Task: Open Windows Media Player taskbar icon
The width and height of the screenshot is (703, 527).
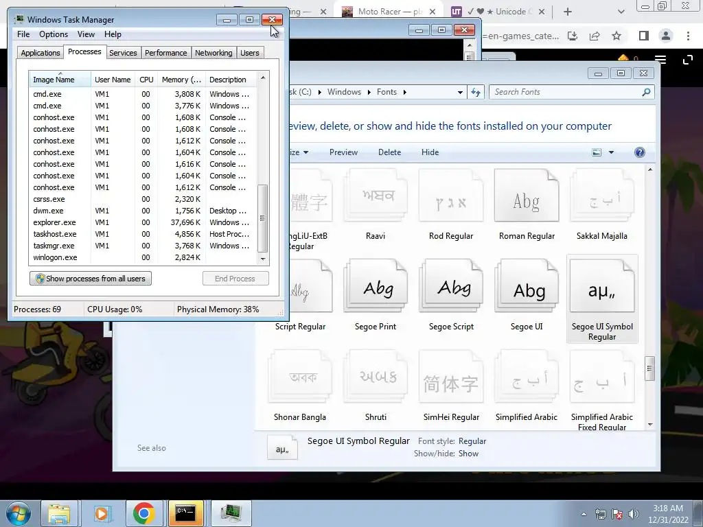Action: [102, 513]
